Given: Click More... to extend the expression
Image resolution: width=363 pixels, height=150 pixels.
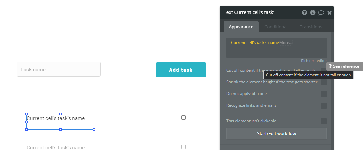Looking at the screenshot, I should point(286,43).
